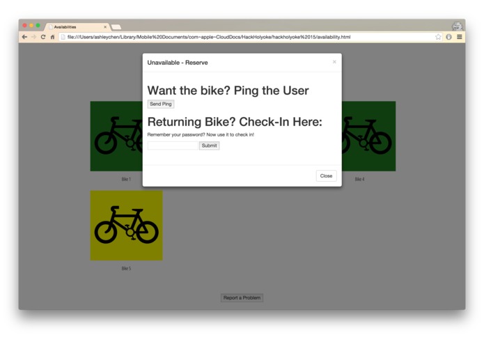Bookmark page with the star icon

tap(438, 37)
